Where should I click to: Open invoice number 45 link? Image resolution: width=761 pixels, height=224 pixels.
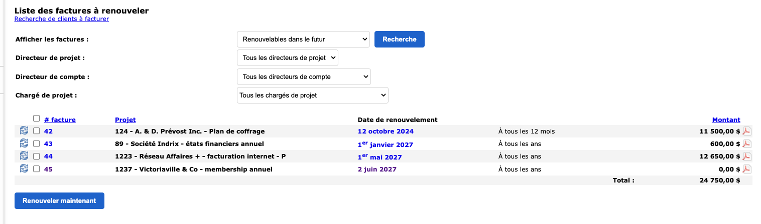click(x=48, y=169)
